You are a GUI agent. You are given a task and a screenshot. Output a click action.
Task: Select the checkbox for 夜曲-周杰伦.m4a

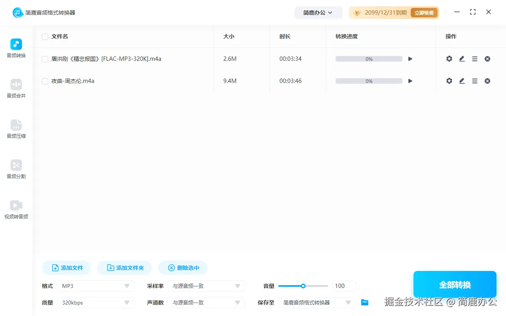pyautogui.click(x=45, y=81)
